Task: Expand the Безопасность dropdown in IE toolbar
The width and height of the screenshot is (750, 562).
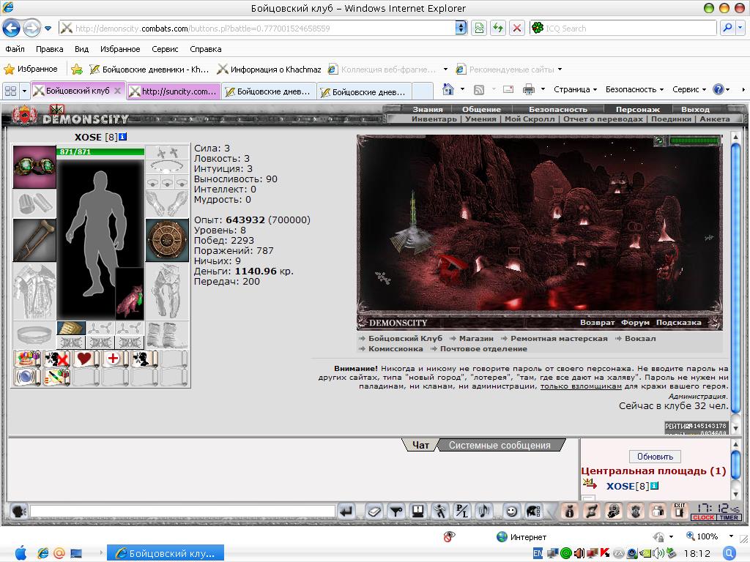Action: coord(634,89)
